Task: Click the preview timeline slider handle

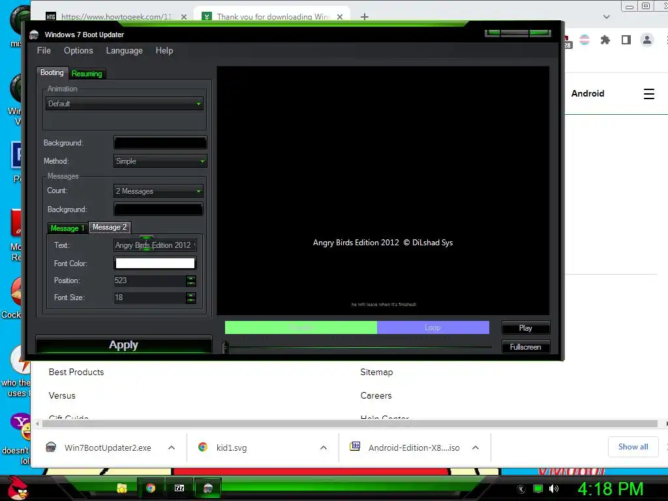Action: (x=225, y=347)
